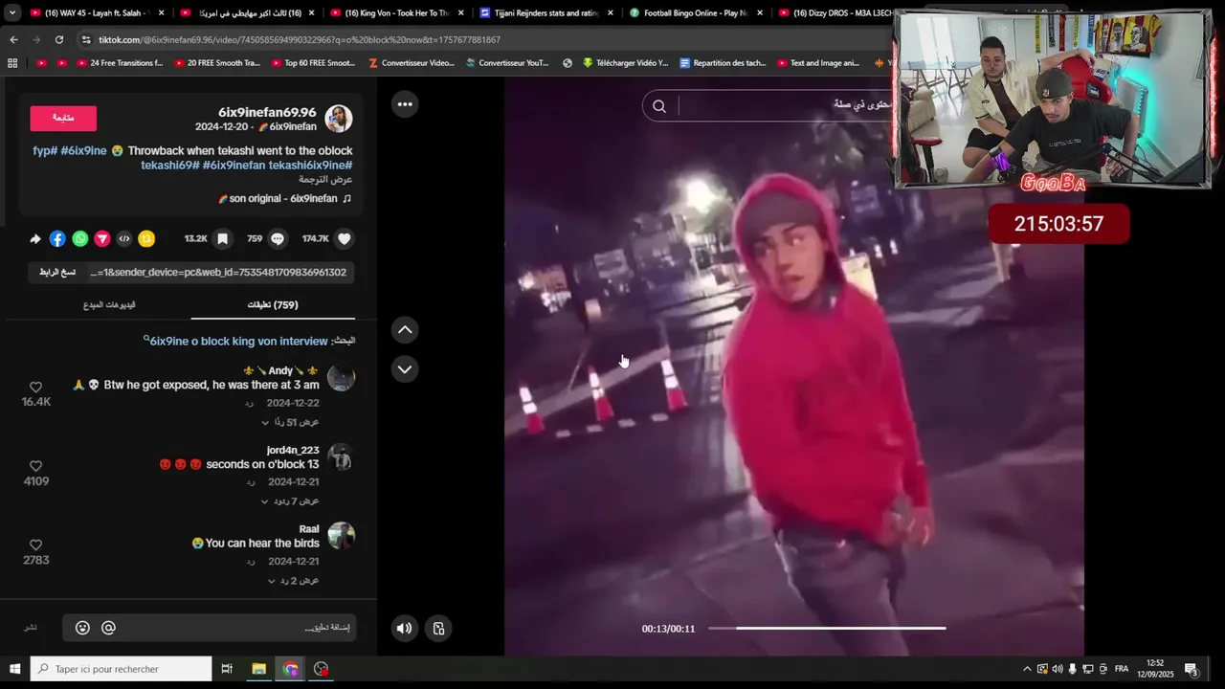
Task: Share video to Facebook
Action: point(57,238)
